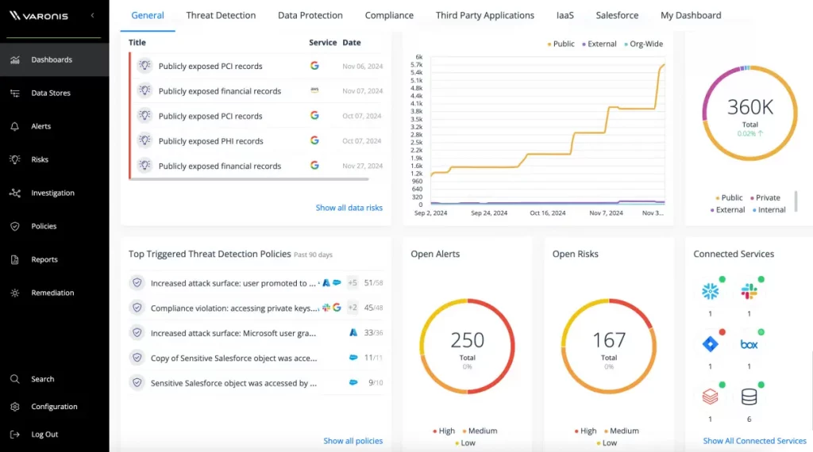Viewport: 813px width, 452px height.
Task: Toggle the Public series in chart legend
Action: tap(561, 44)
